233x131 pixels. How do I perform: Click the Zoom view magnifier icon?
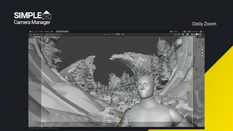click(x=202, y=49)
